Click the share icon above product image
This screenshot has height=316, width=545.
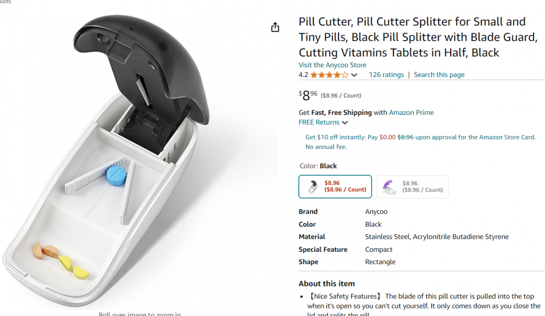pos(275,27)
